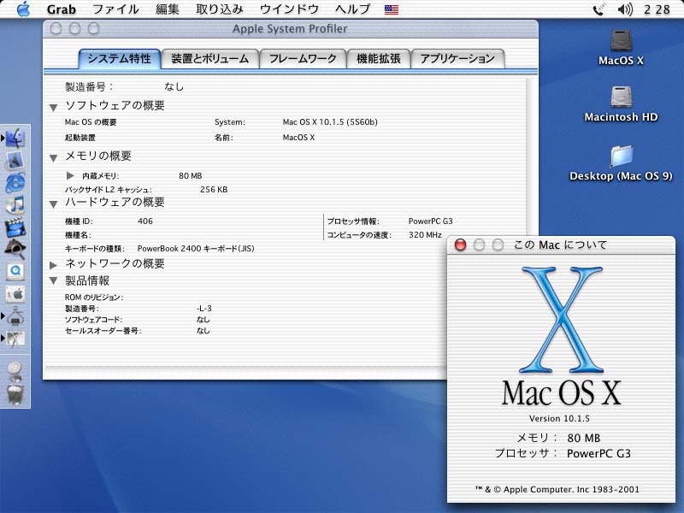Open the 取り込み menu
Viewport: 684px width, 513px height.
pos(220,9)
